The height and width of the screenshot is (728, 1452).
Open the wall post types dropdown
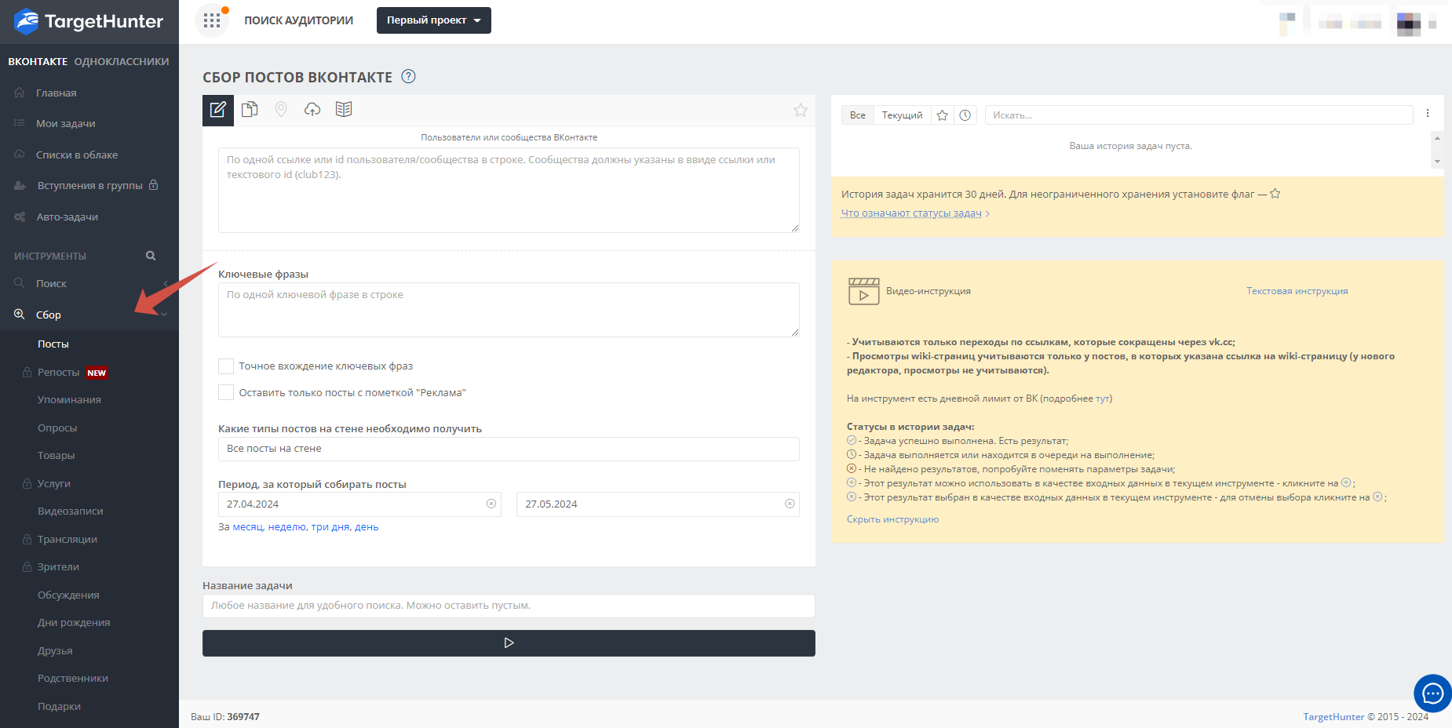point(509,449)
